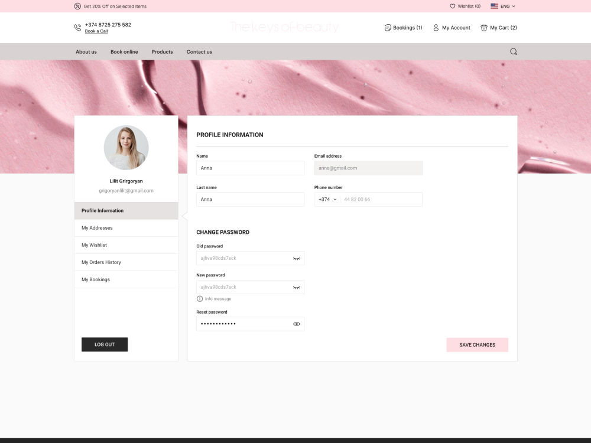This screenshot has width=591, height=443.
Task: Hide the Reset password field contents
Action: tap(296, 324)
